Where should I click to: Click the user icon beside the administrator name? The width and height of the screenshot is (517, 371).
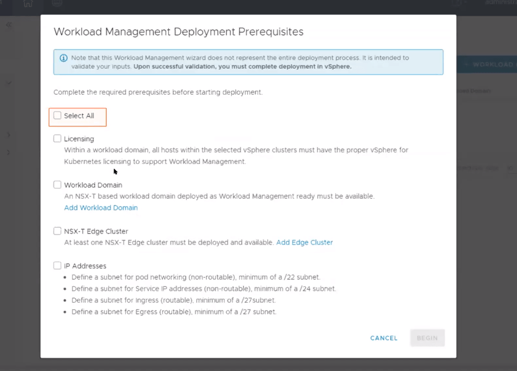(461, 4)
